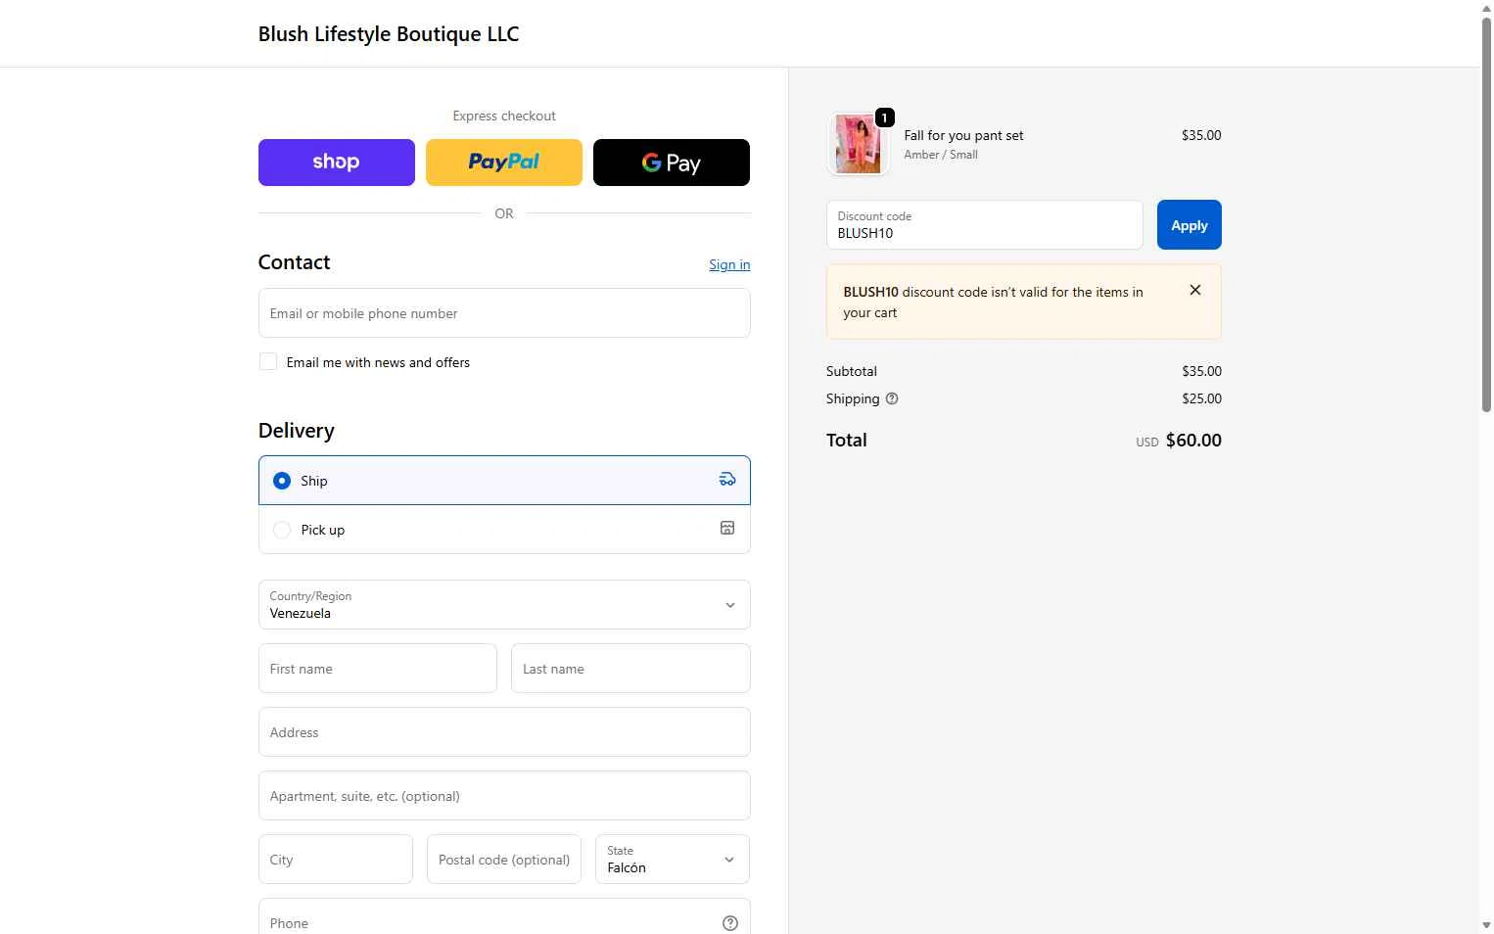Focus the Address field
Screen dimensions: 1494x934
(504, 732)
